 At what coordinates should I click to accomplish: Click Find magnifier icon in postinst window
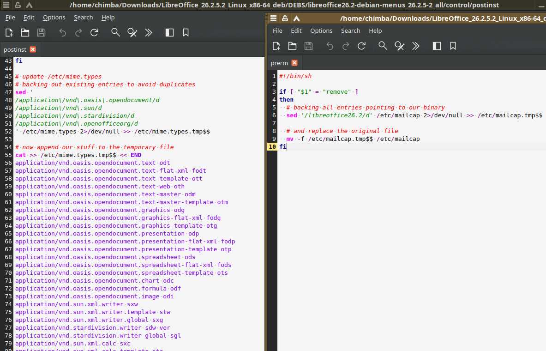pyautogui.click(x=115, y=33)
